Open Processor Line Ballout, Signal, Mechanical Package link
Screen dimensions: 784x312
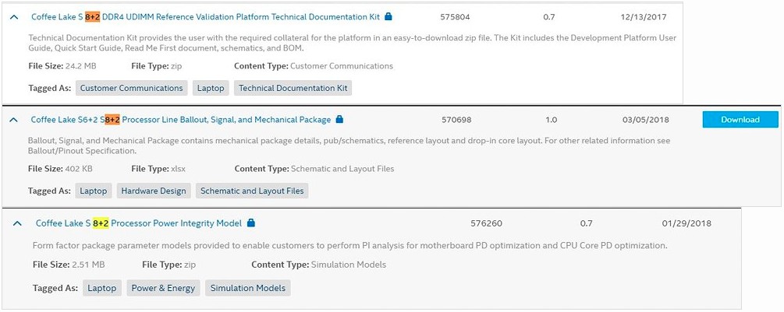[x=180, y=120]
